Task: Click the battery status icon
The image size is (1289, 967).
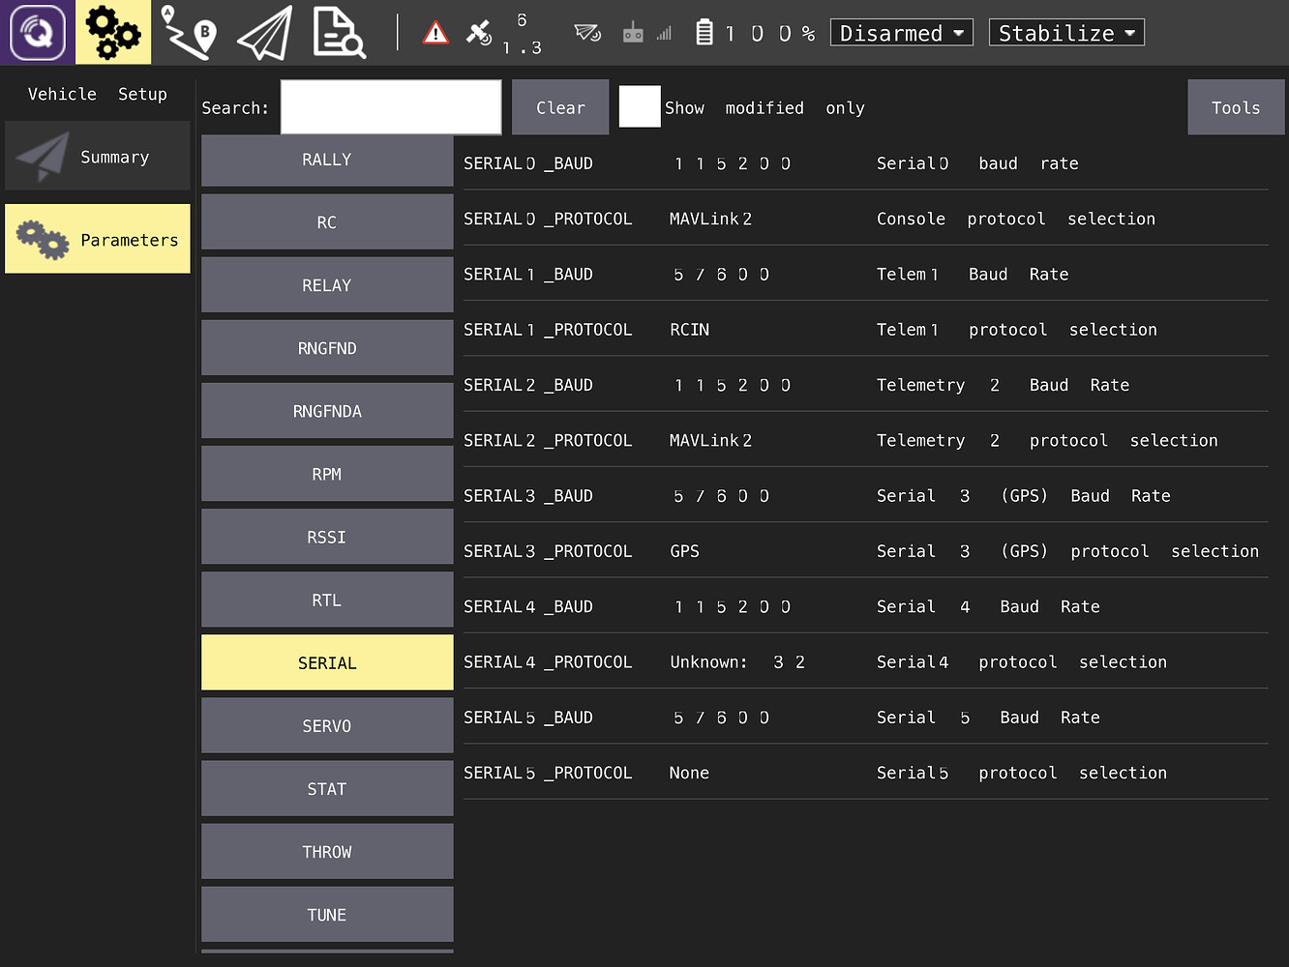Action: point(704,33)
